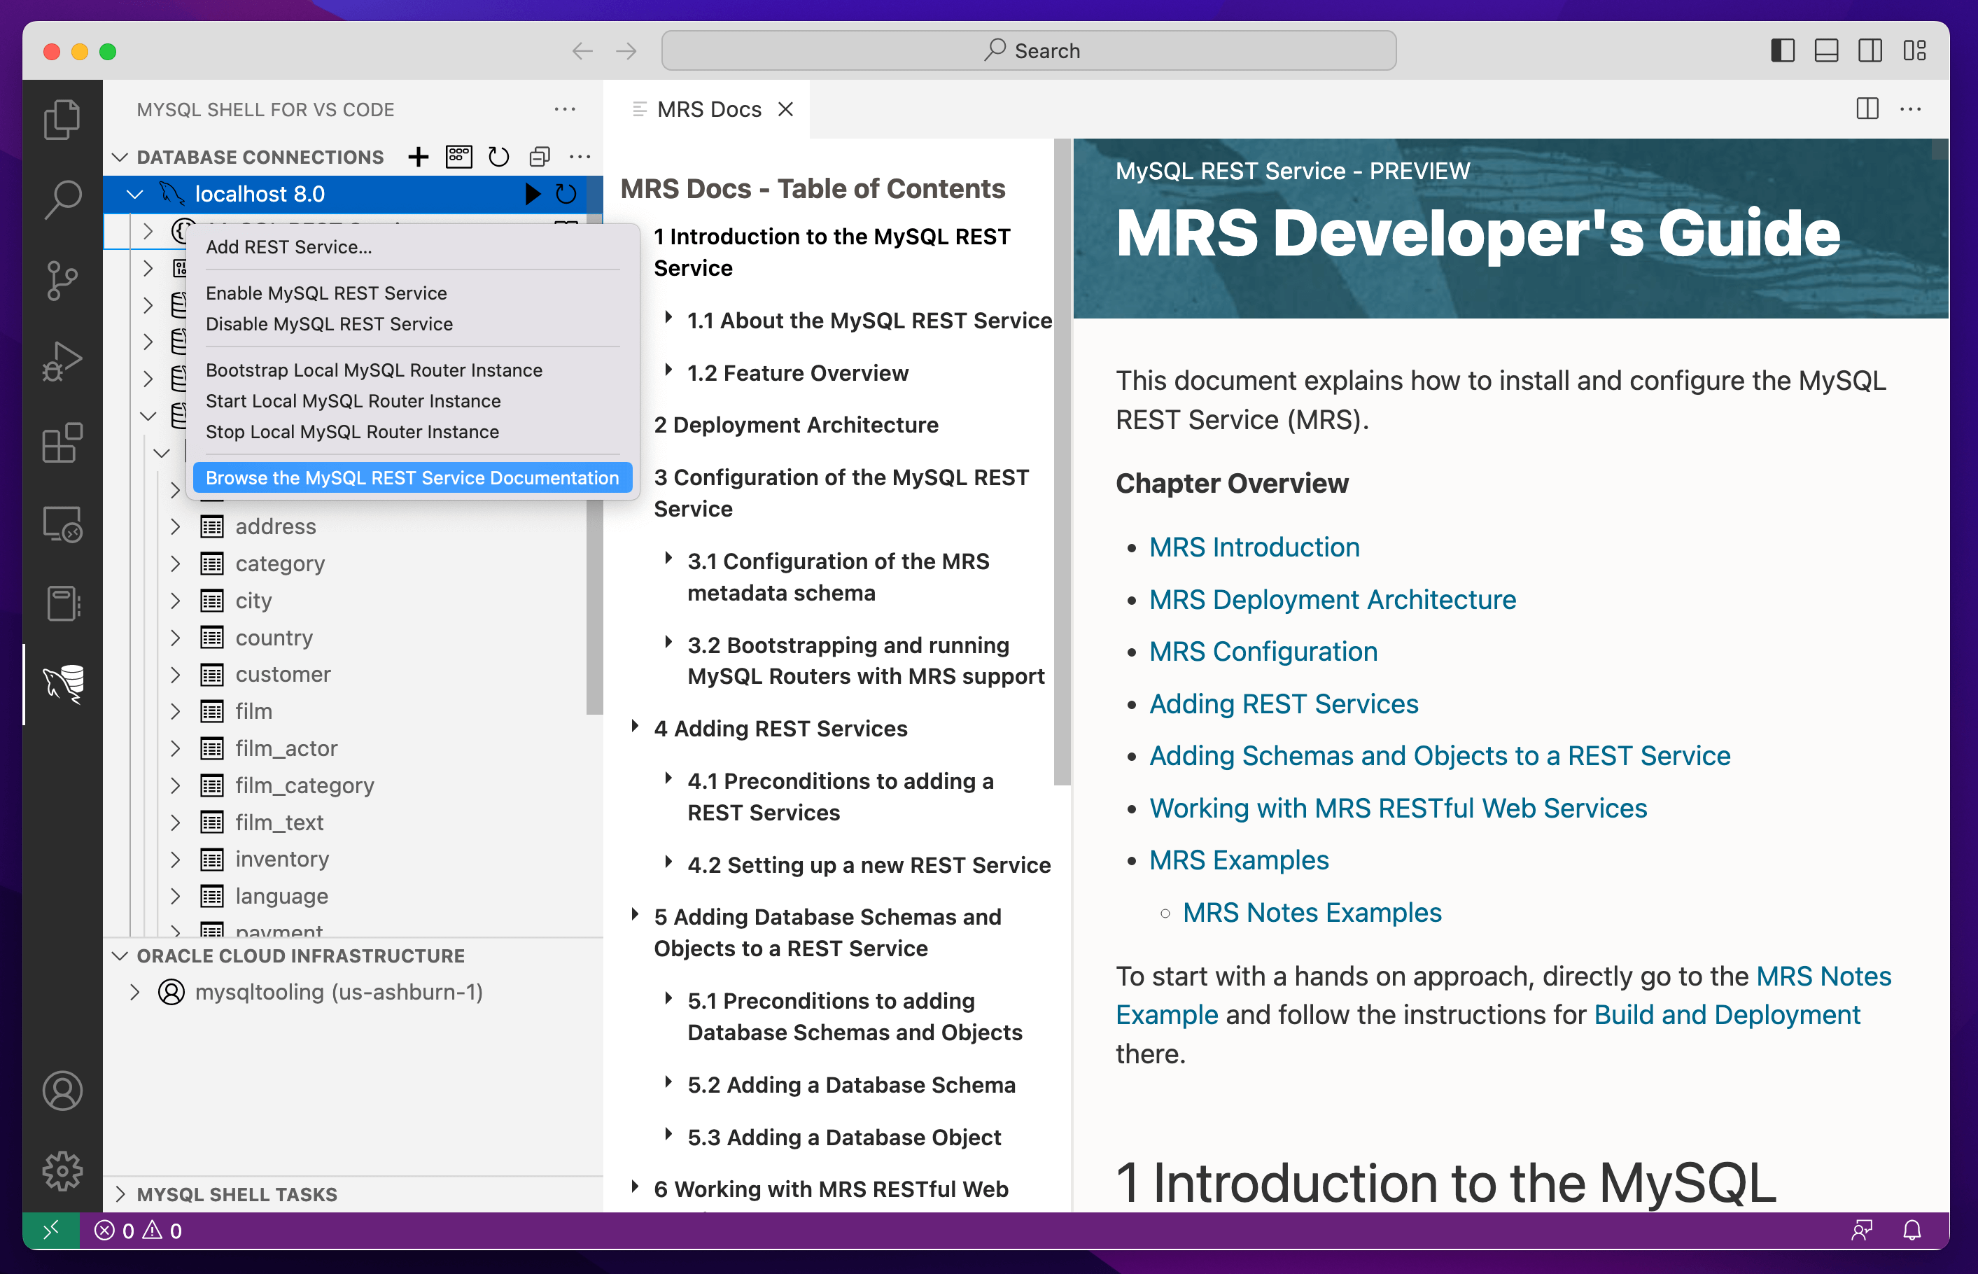Open the Manage gear menu
Screen dimensions: 1978x1274
pos(63,1170)
